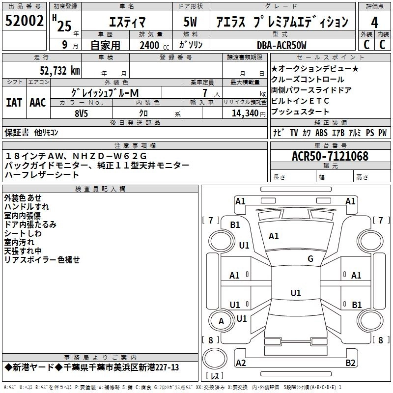Click the chassis number ACR50-7121068
The width and height of the screenshot is (393, 393).
click(330, 156)
